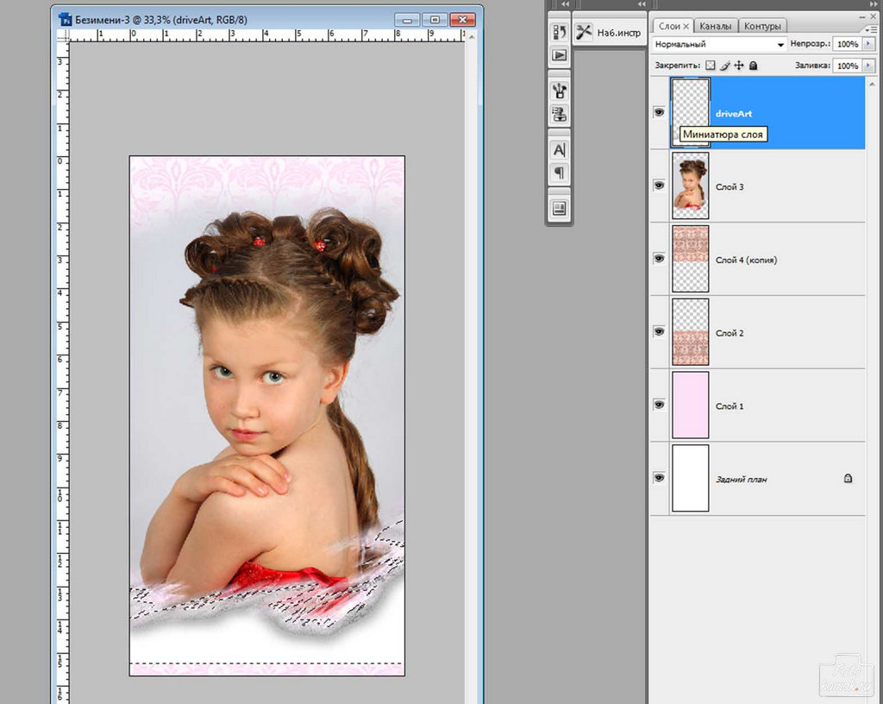This screenshot has width=883, height=704.
Task: Close the Слои tab
Action: pos(686,26)
